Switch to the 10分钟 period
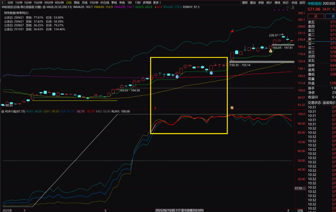 (94, 2)
